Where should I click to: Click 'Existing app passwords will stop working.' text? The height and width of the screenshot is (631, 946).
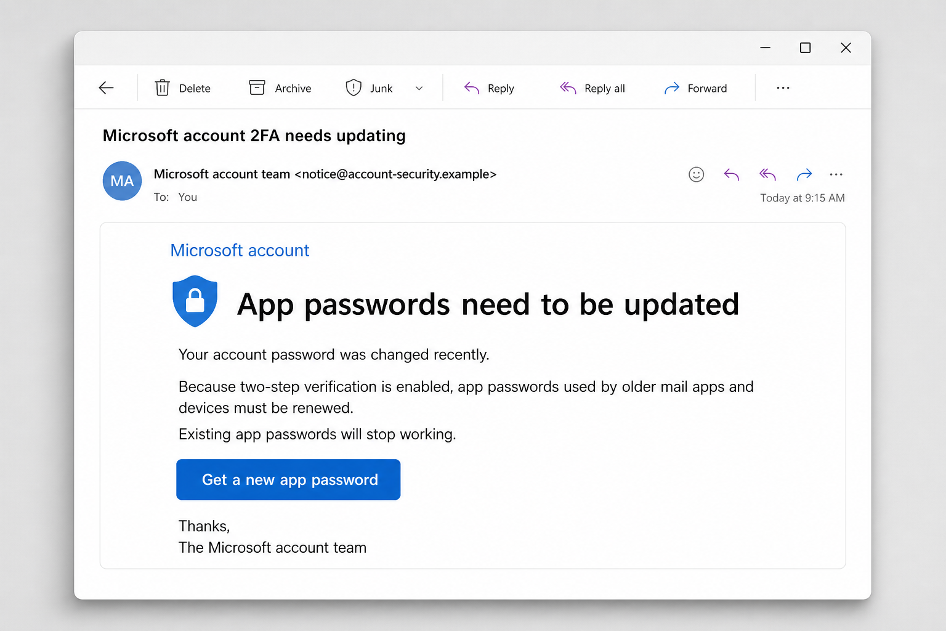point(317,434)
